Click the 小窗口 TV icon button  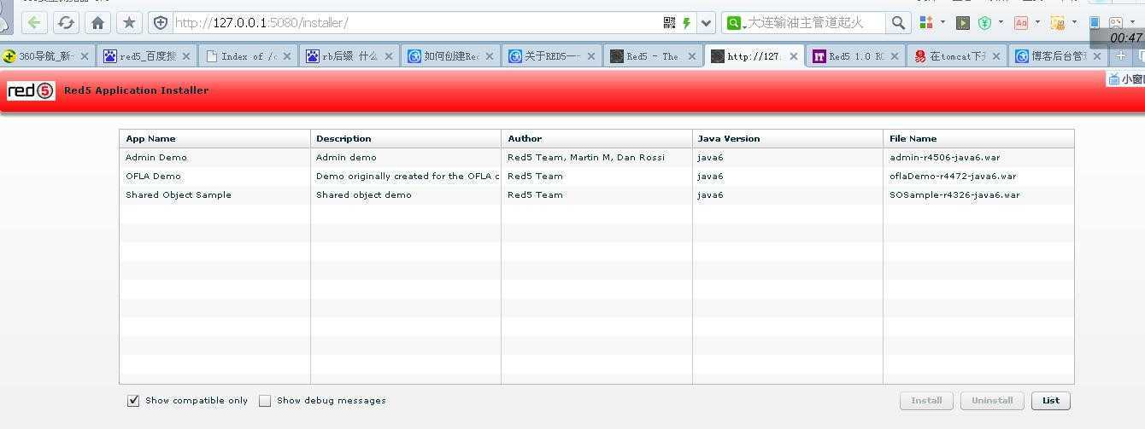pyautogui.click(x=1125, y=78)
